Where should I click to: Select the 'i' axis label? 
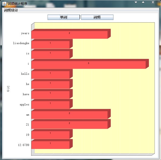28,63
